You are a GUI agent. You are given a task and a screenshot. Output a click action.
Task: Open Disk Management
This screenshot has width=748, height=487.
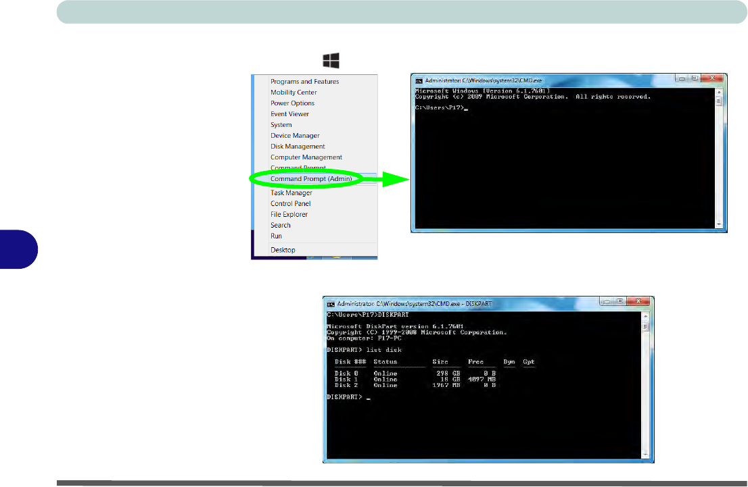coord(298,147)
